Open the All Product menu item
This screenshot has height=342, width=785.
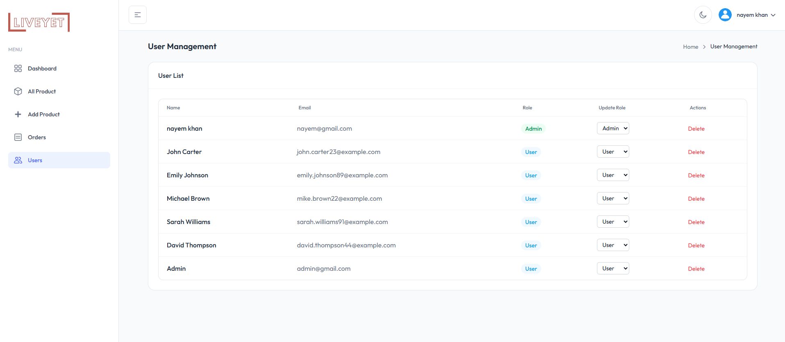42,91
